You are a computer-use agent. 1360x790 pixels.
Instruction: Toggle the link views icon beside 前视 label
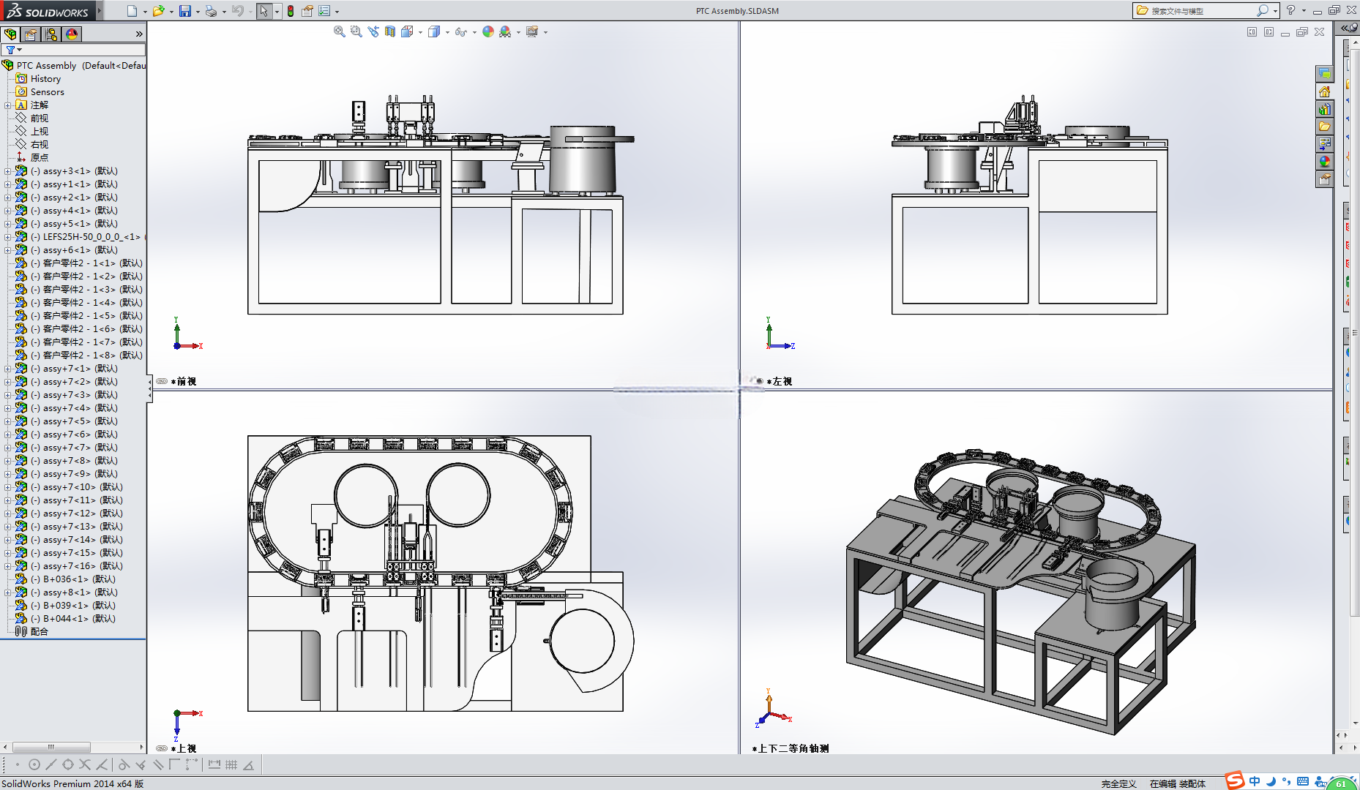click(162, 381)
